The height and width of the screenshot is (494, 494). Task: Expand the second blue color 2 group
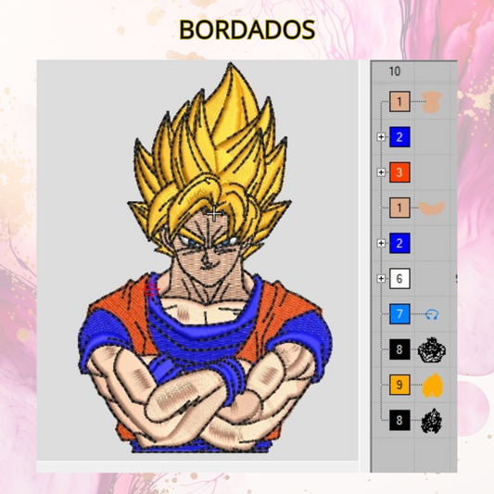click(x=381, y=243)
